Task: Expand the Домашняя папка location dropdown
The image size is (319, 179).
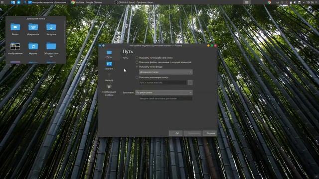Action: 166,72
